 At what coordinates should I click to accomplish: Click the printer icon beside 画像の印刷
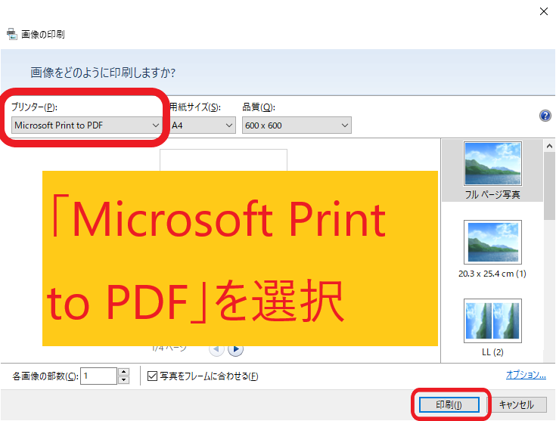coord(11,34)
